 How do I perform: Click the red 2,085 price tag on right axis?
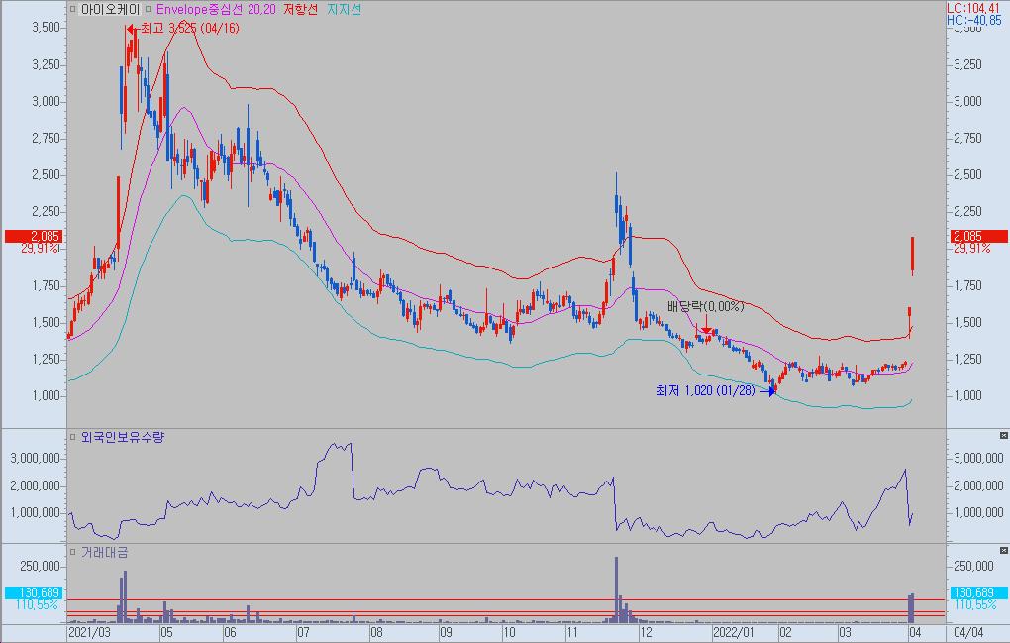click(x=979, y=237)
